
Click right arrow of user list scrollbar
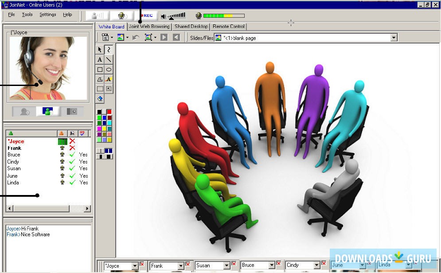pyautogui.click(x=87, y=208)
